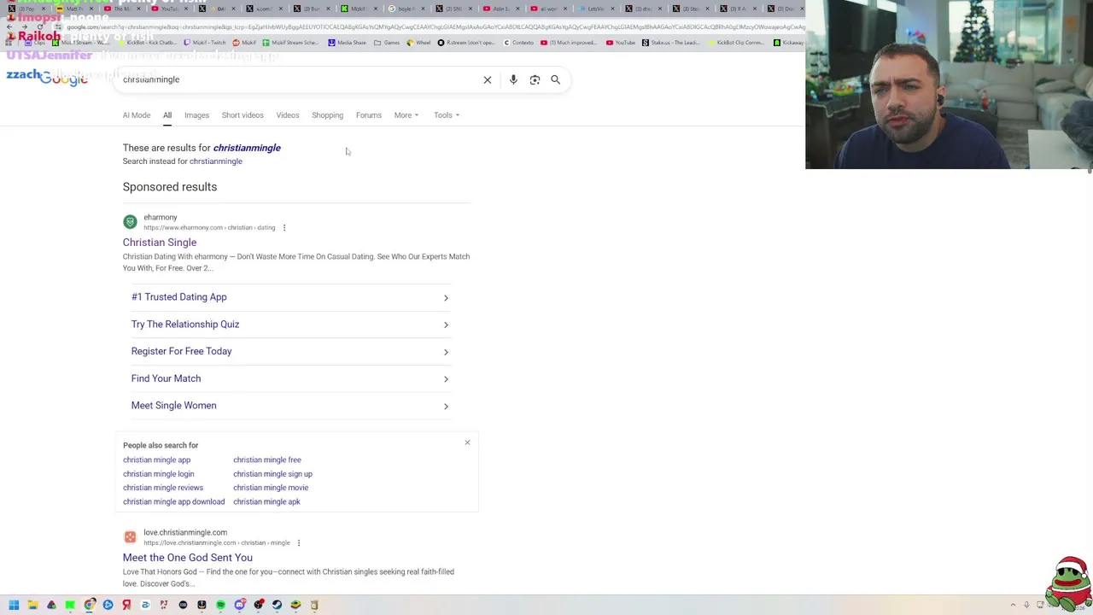Open BlueStacks from the taskbar
The image size is (1093, 615).
point(295,605)
